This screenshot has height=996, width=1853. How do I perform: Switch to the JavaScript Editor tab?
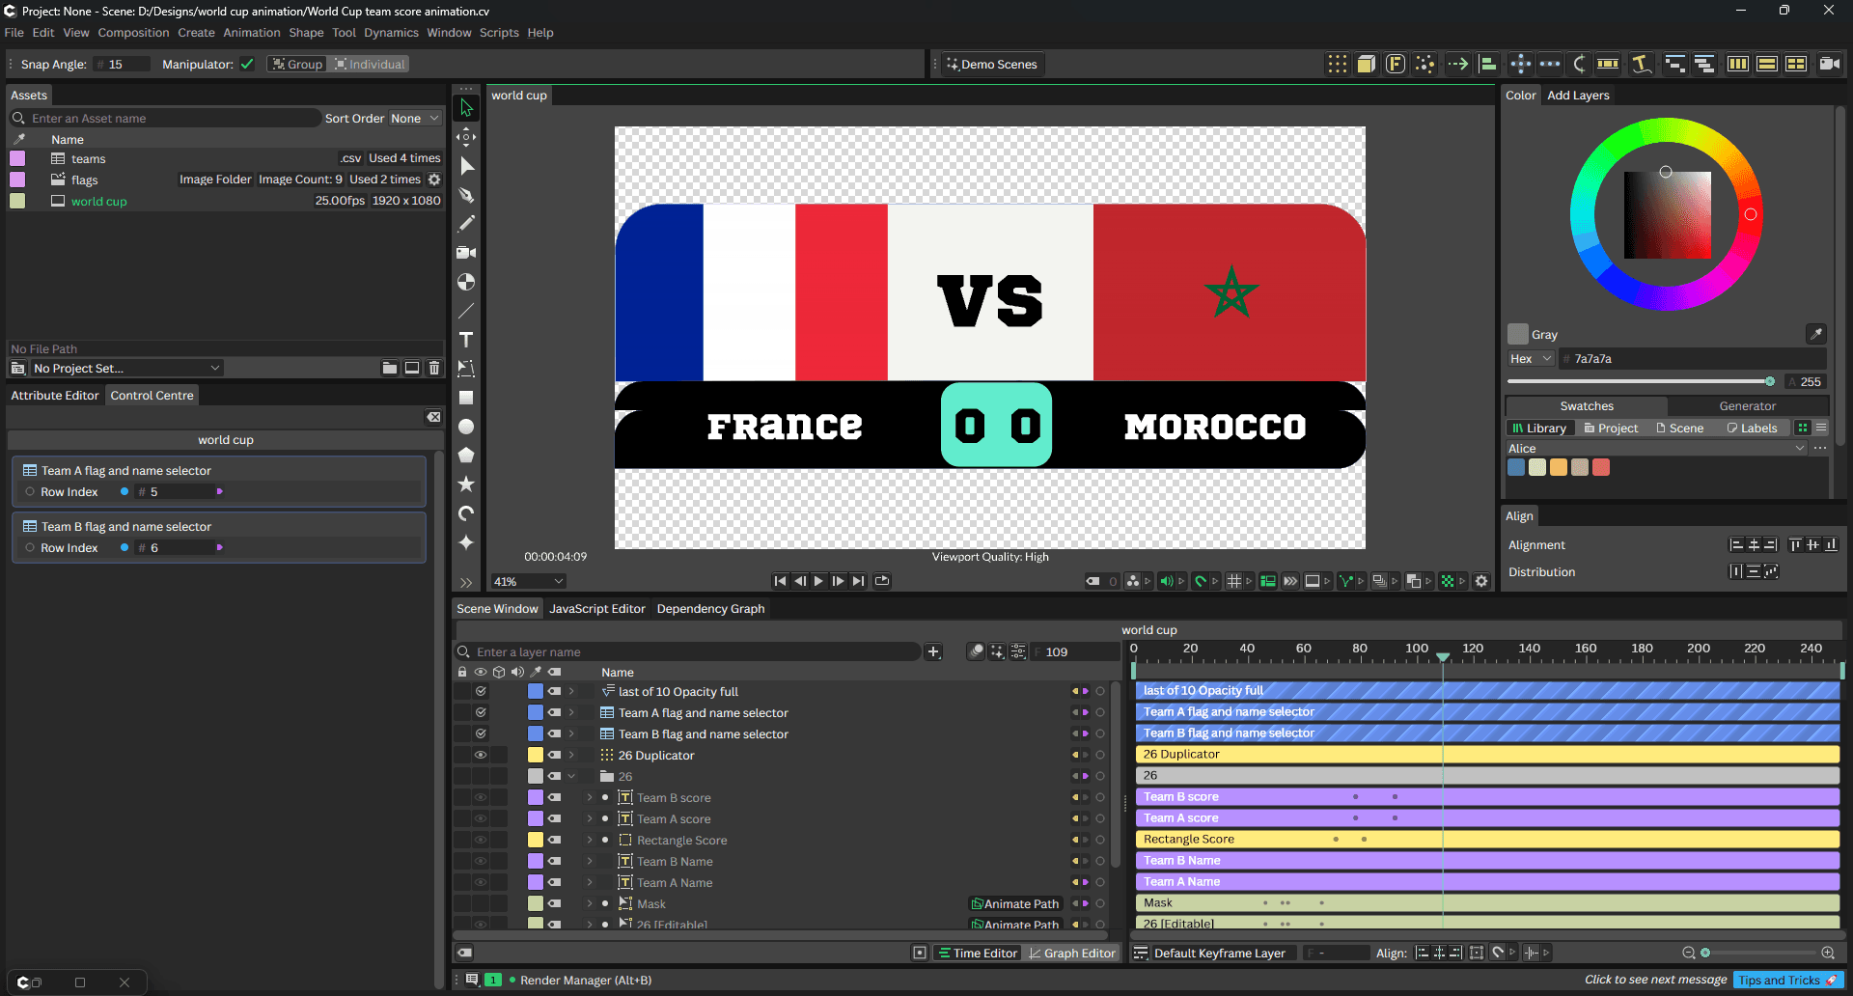(x=597, y=608)
